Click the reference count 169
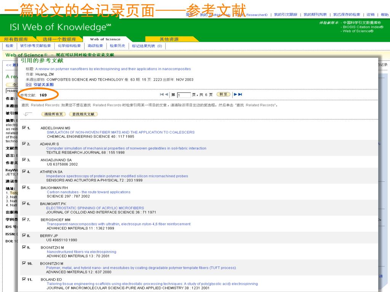 [x=43, y=95]
